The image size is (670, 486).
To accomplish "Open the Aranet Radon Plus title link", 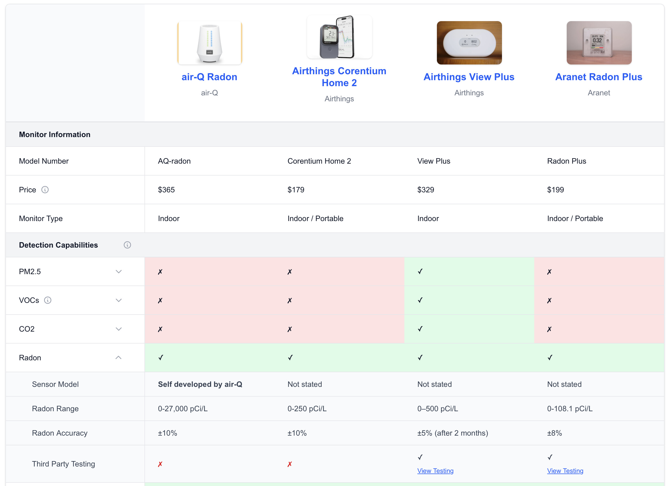I will click(598, 77).
